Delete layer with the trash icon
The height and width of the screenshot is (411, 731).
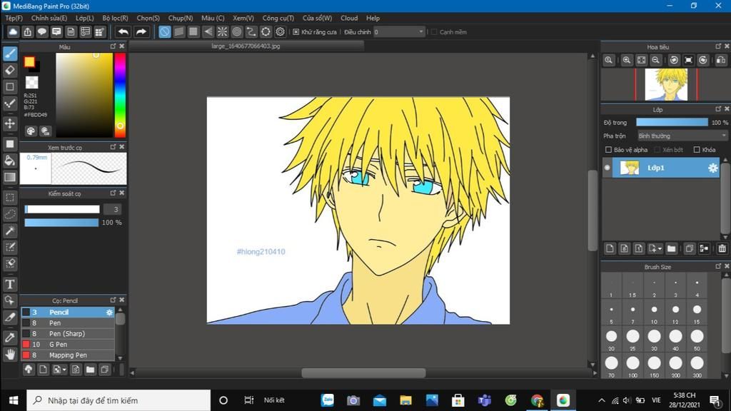(722, 248)
